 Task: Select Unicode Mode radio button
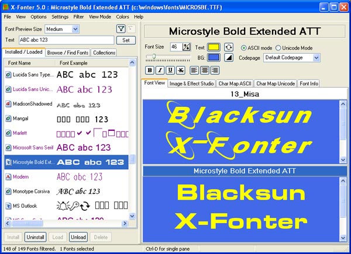[278, 48]
